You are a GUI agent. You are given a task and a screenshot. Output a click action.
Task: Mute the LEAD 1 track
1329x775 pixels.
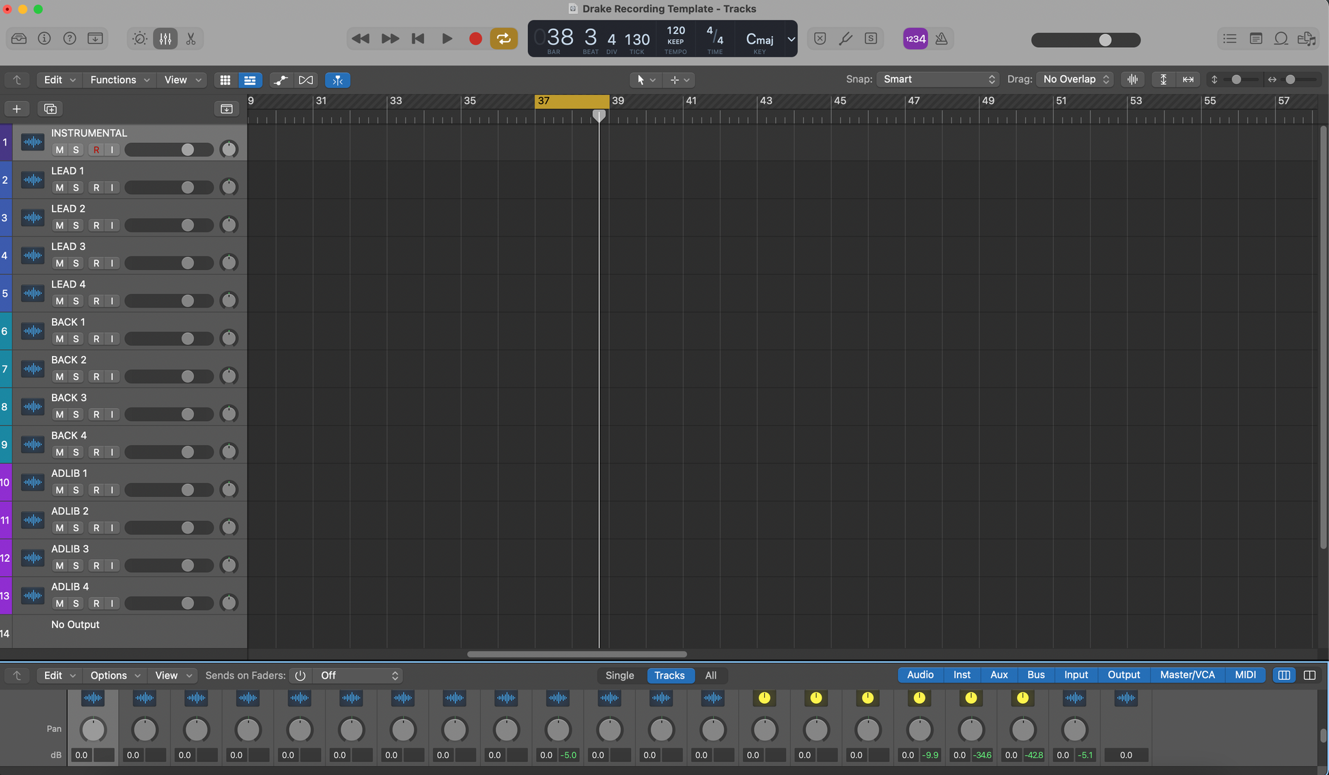pos(59,187)
